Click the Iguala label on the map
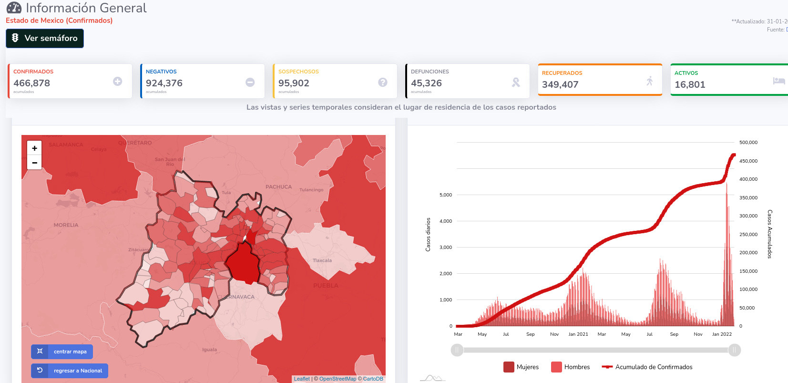Image resolution: width=788 pixels, height=383 pixels. coord(209,350)
